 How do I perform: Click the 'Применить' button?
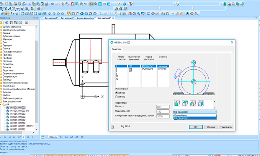(x=226, y=127)
